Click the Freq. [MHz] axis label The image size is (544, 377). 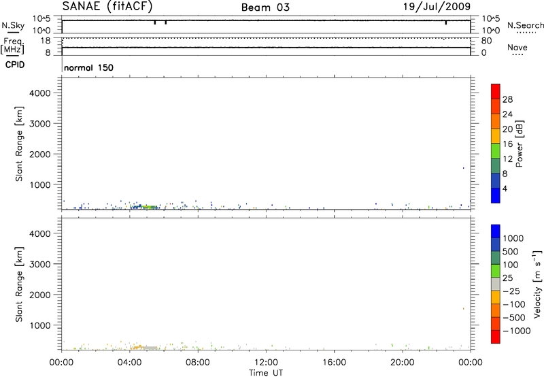coord(13,46)
